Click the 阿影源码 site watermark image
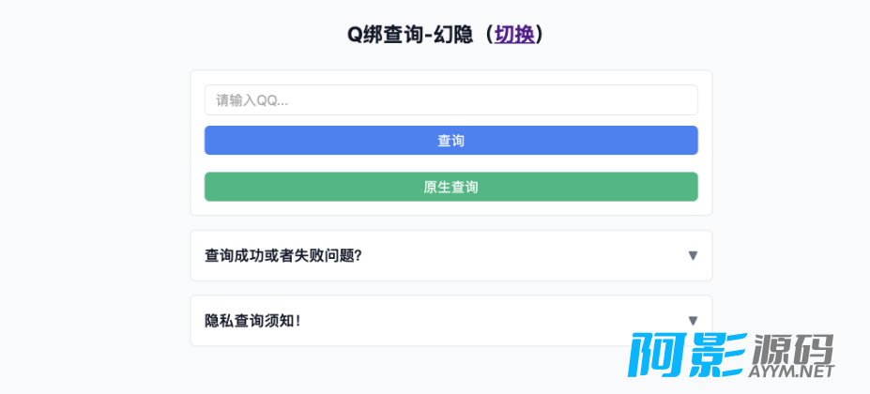 pyautogui.click(x=731, y=356)
